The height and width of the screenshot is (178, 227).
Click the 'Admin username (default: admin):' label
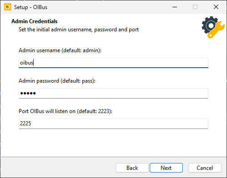[60, 50]
